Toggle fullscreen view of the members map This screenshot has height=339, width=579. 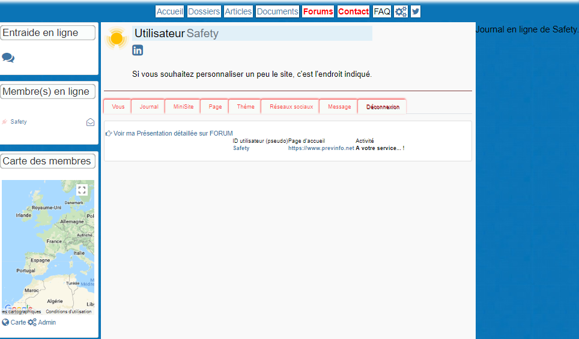click(x=82, y=190)
